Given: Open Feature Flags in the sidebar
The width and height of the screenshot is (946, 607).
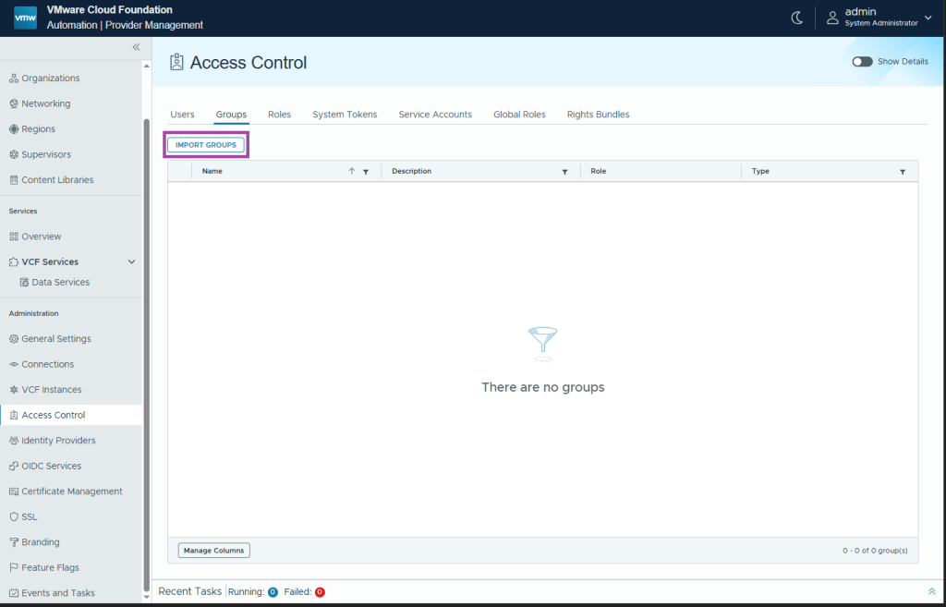Looking at the screenshot, I should [x=50, y=567].
